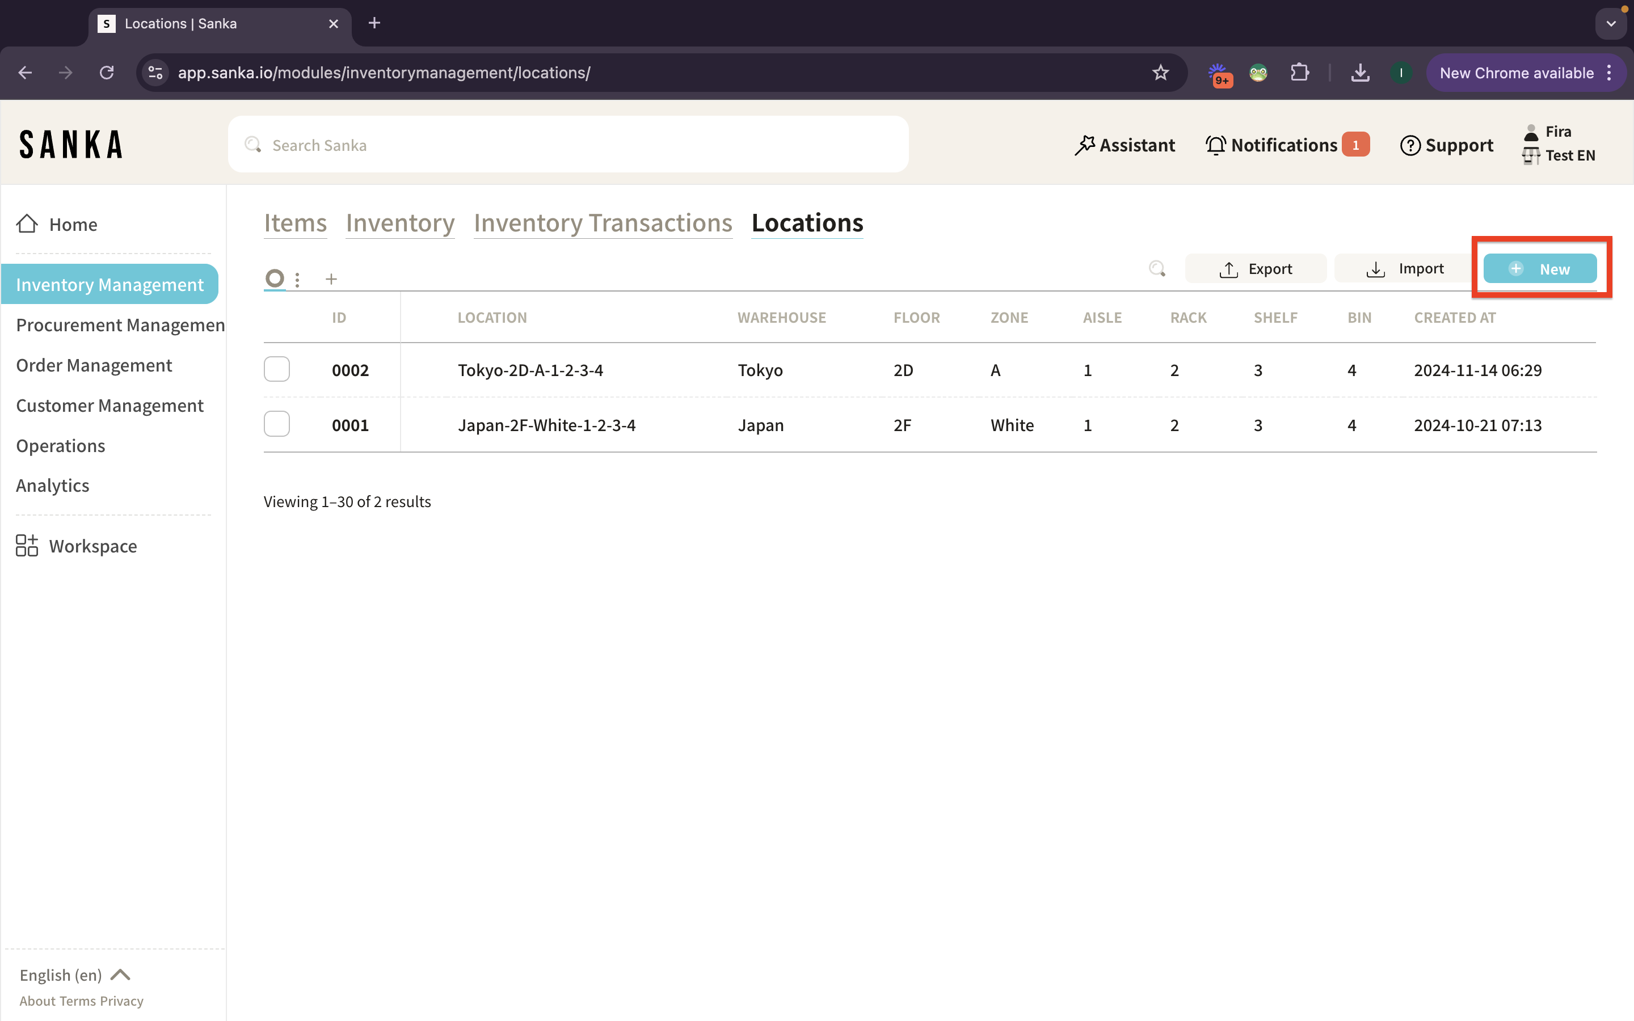Click the plus icon to add view
The image size is (1634, 1021).
click(331, 279)
